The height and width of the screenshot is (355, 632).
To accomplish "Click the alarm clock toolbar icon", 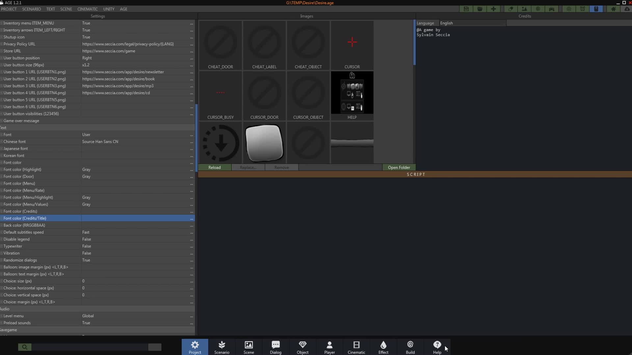I will pyautogui.click(x=583, y=9).
